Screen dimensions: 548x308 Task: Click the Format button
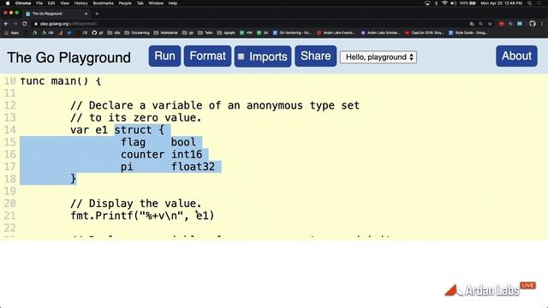click(207, 56)
